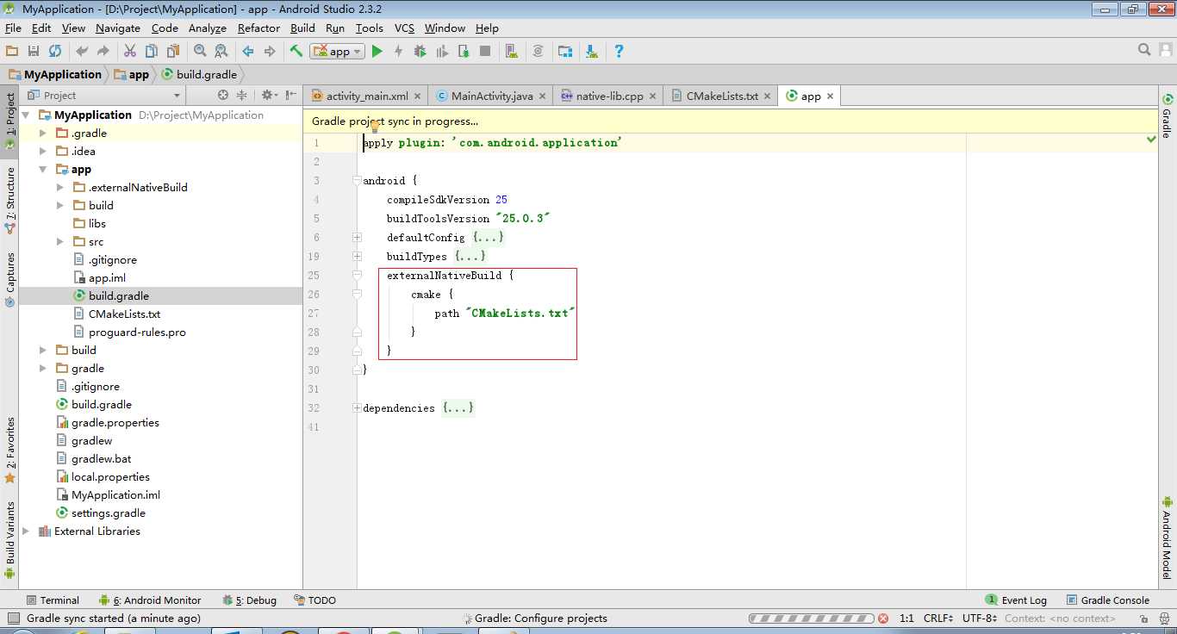Toggle the Captures side panel

pos(10,279)
